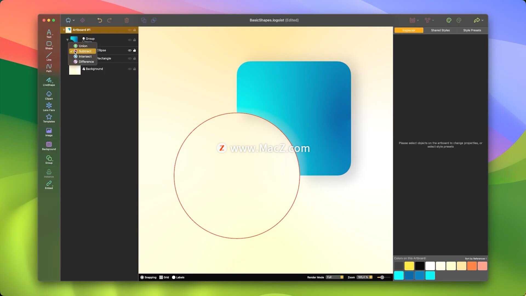This screenshot has height=296, width=526.
Task: Select the Shape tool
Action: click(x=49, y=45)
